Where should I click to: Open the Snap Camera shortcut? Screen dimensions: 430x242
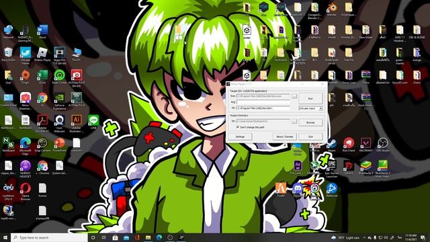(42, 145)
